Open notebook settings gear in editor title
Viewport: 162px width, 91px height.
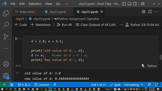coord(144,12)
